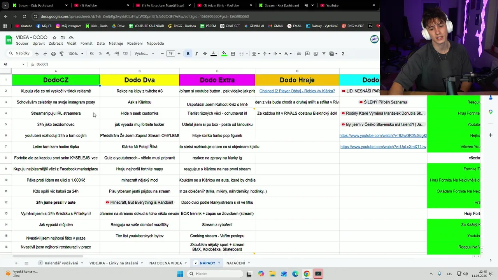Open the text color picker
The height and width of the screenshot is (280, 498).
pyautogui.click(x=213, y=54)
